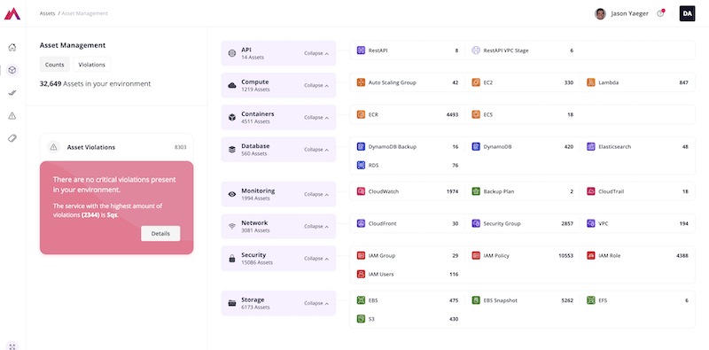The image size is (709, 350).
Task: Click the EBS Snapshot count 5262
Action: pyautogui.click(x=567, y=300)
